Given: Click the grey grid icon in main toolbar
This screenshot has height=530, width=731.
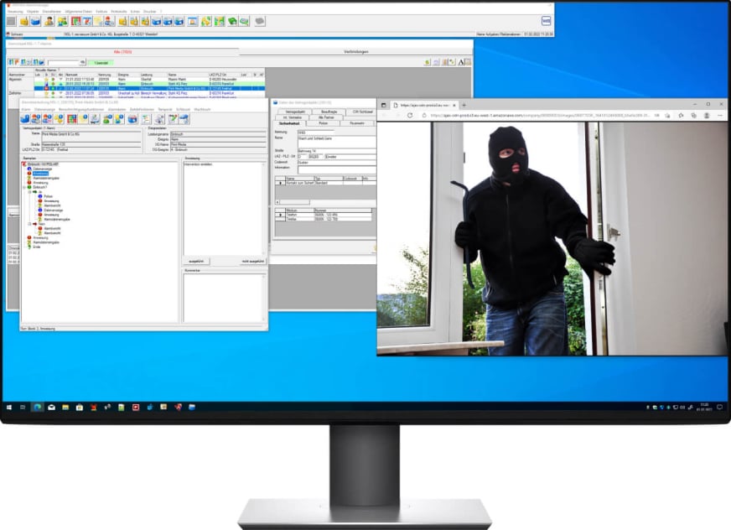Looking at the screenshot, I should (11, 21).
